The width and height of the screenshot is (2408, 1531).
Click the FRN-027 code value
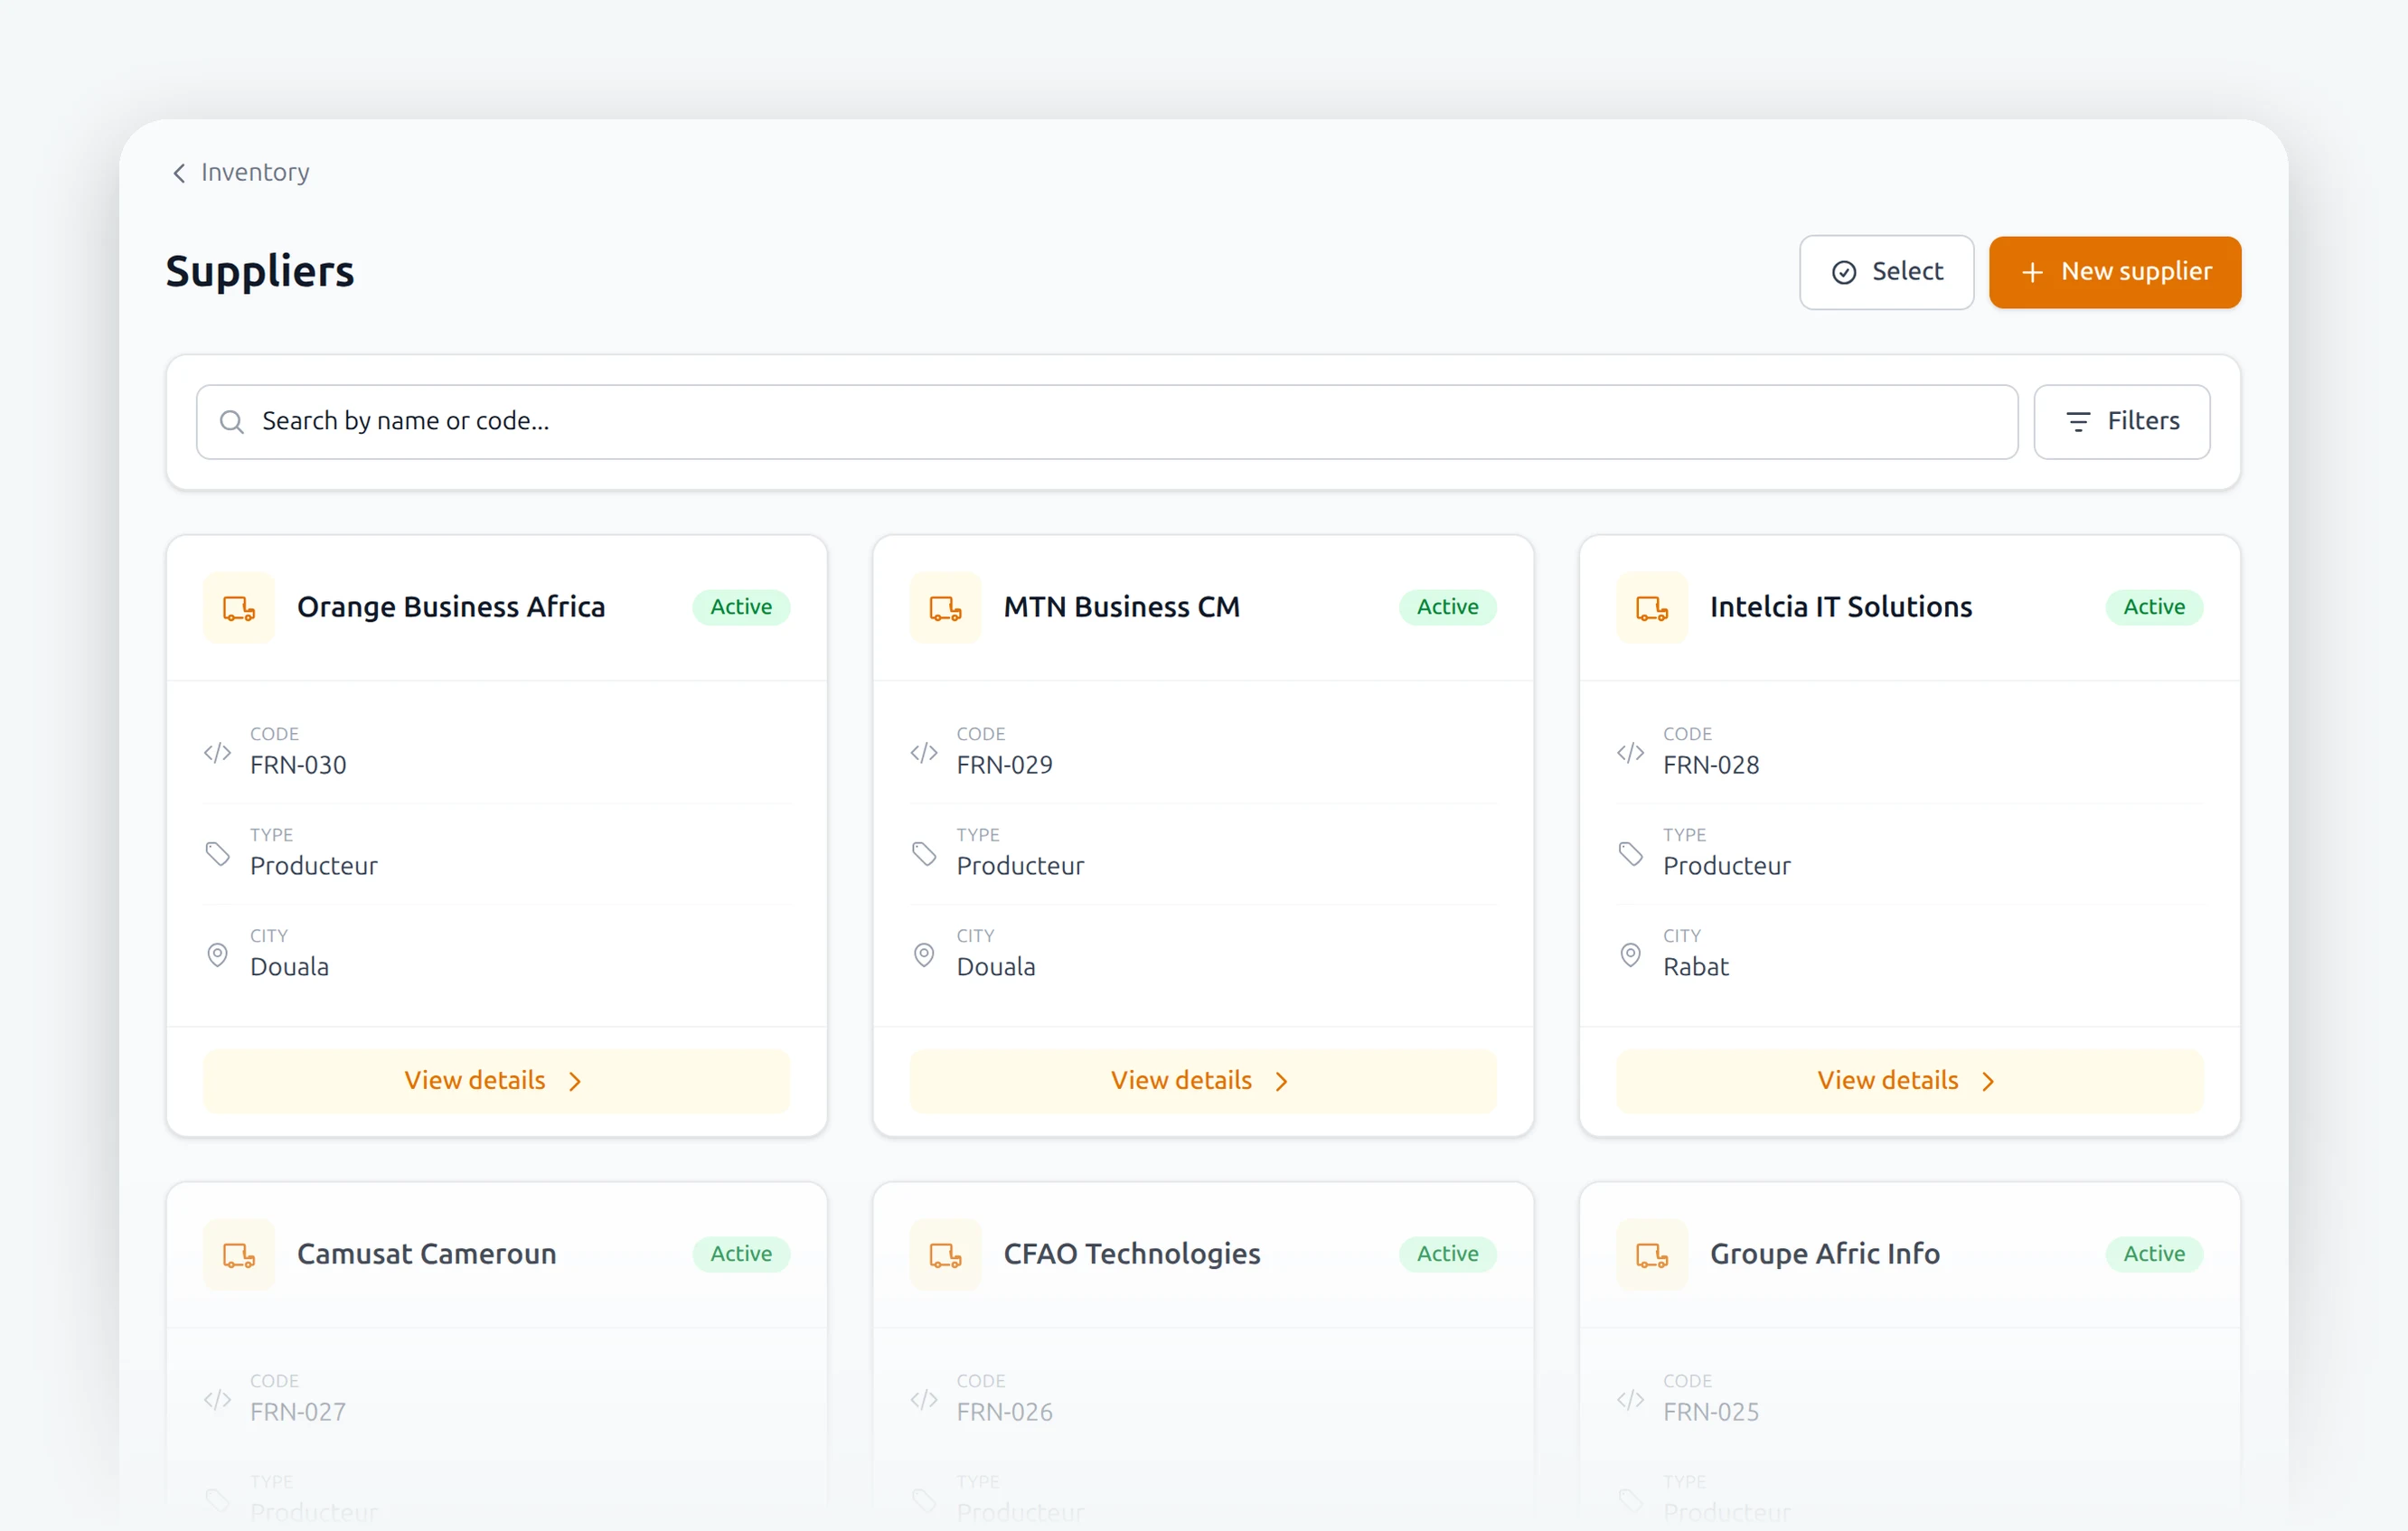pyautogui.click(x=298, y=1412)
